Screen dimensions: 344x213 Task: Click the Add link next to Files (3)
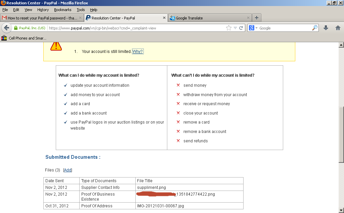coord(68,170)
